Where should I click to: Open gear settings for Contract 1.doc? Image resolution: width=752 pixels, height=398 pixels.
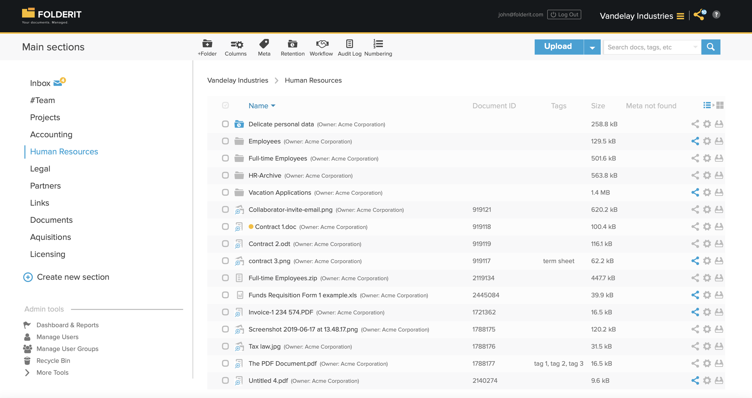pos(707,227)
